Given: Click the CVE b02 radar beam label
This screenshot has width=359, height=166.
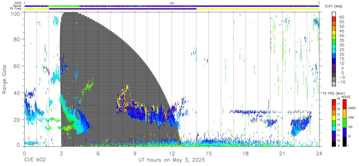Looking at the screenshot, I should tap(35, 160).
